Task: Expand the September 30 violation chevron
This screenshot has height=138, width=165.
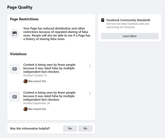Action: pos(90,94)
